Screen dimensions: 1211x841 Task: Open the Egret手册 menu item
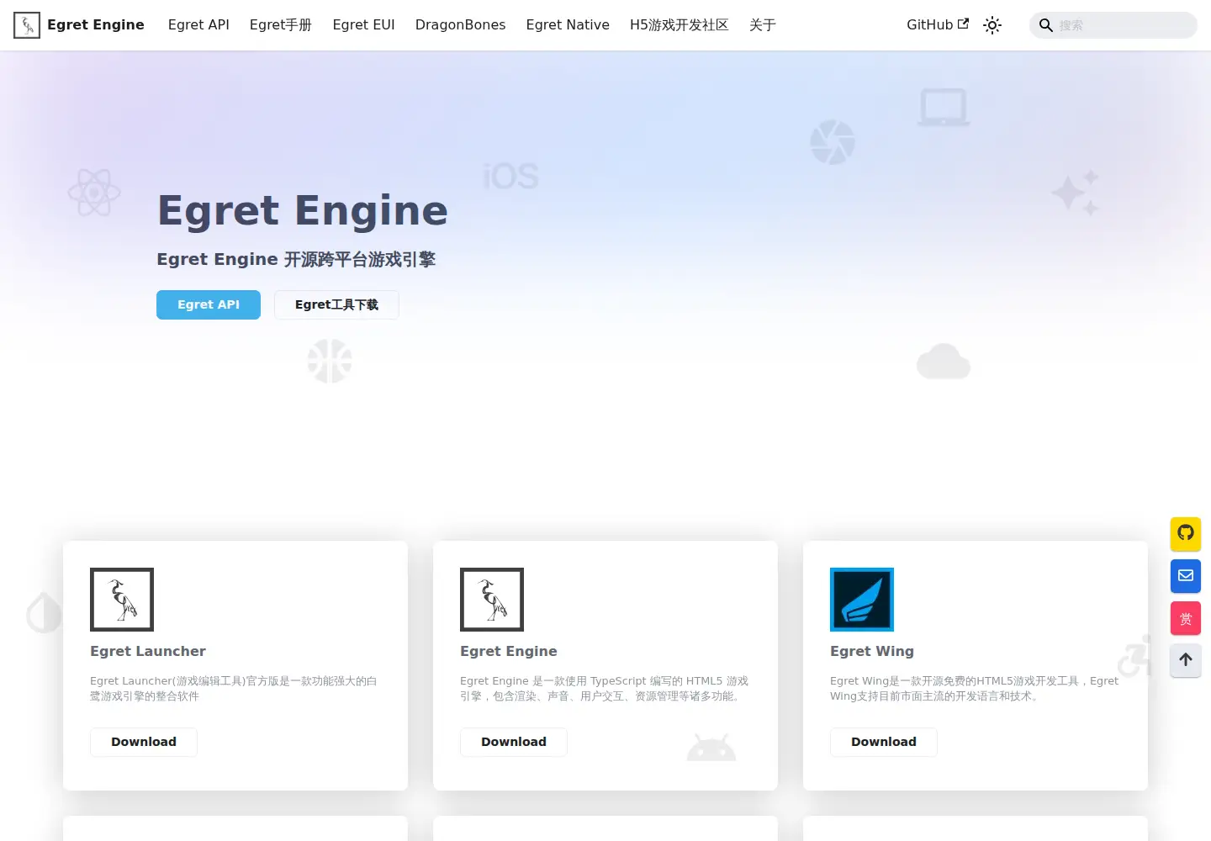pyautogui.click(x=281, y=25)
